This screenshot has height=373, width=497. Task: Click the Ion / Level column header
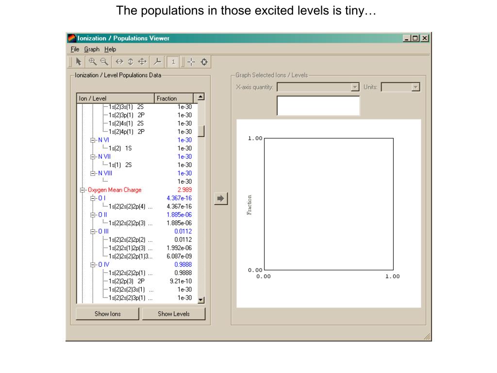tap(116, 98)
